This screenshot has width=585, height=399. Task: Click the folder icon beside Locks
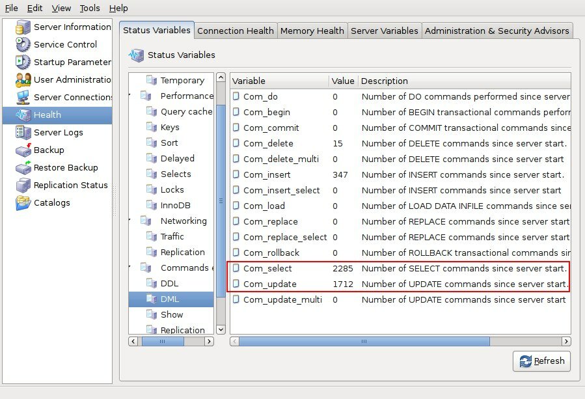(x=152, y=189)
